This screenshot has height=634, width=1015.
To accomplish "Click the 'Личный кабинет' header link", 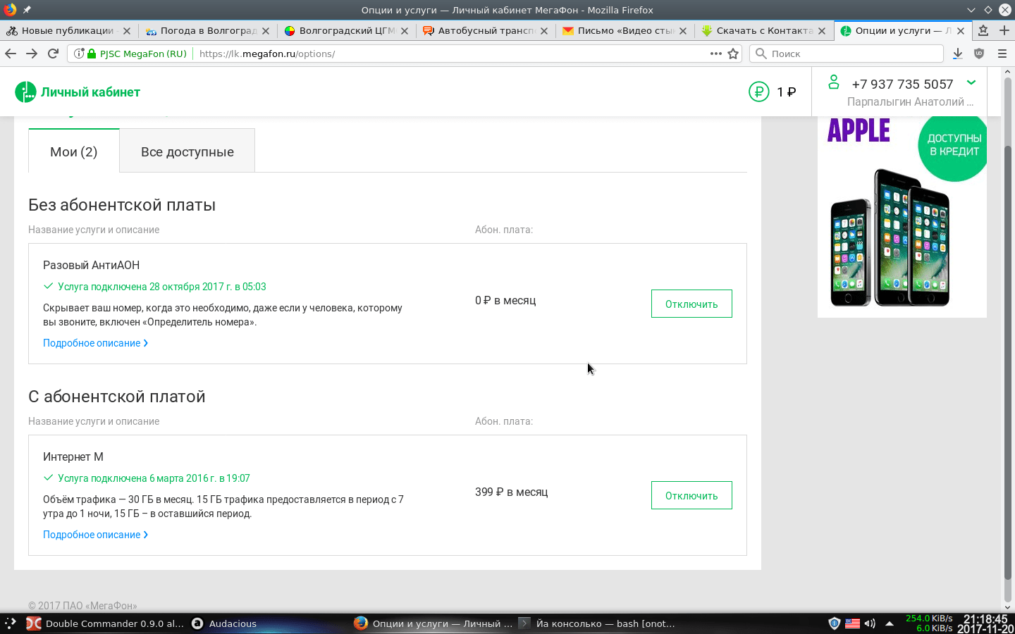I will tap(90, 92).
